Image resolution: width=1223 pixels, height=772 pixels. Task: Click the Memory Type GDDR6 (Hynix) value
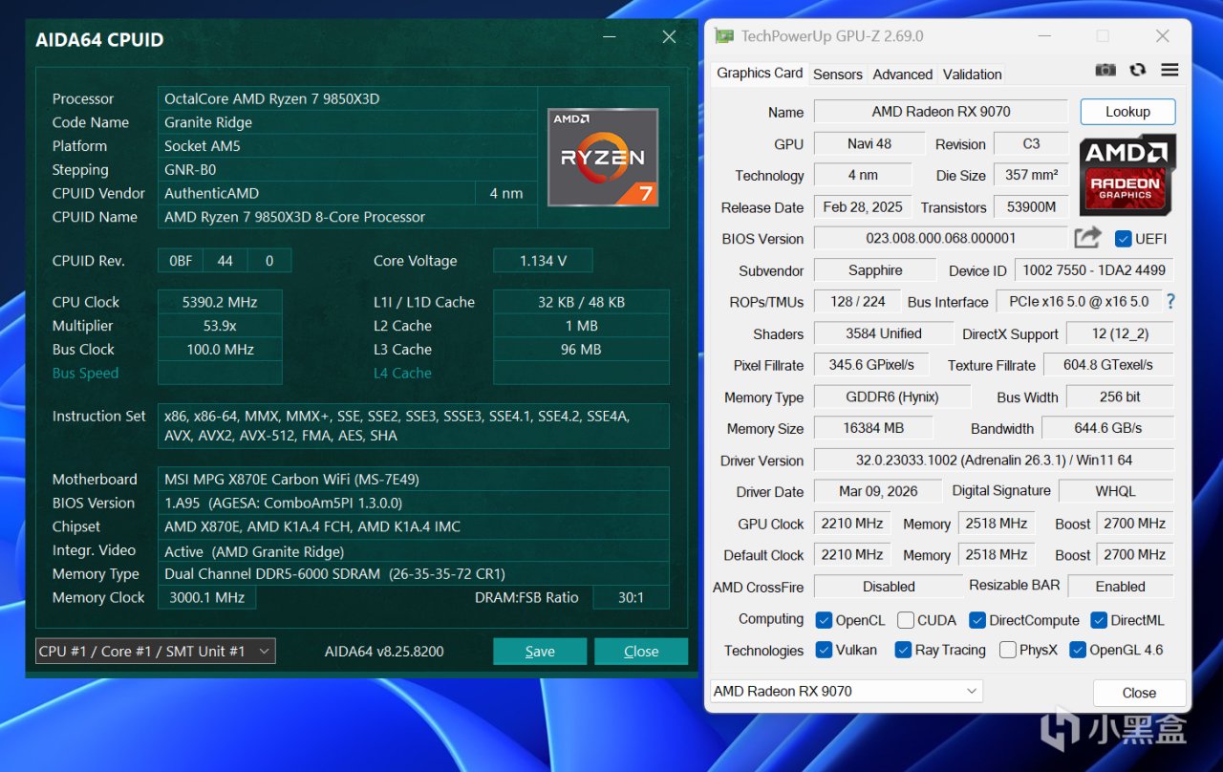click(x=892, y=397)
